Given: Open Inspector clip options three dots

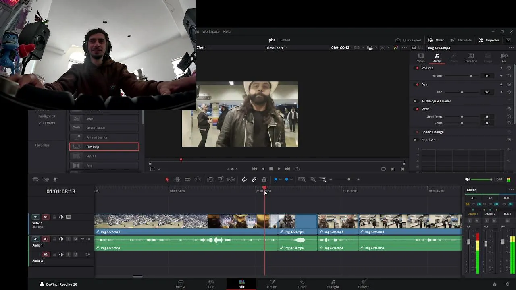Looking at the screenshot, I should [x=511, y=48].
